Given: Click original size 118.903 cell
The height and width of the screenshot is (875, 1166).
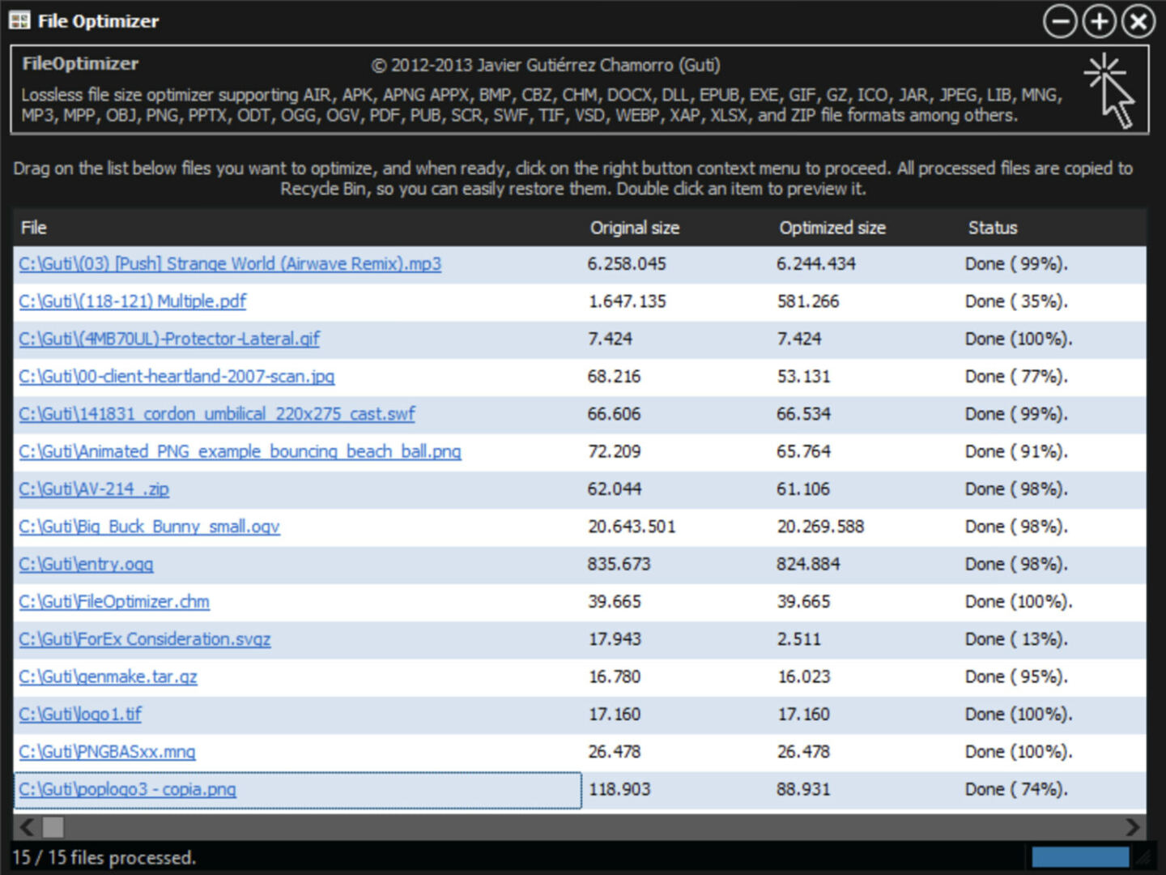Looking at the screenshot, I should click(619, 789).
